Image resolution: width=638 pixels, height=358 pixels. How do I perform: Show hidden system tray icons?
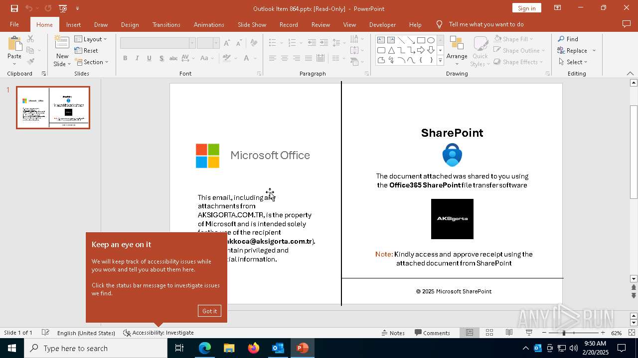pyautogui.click(x=525, y=348)
